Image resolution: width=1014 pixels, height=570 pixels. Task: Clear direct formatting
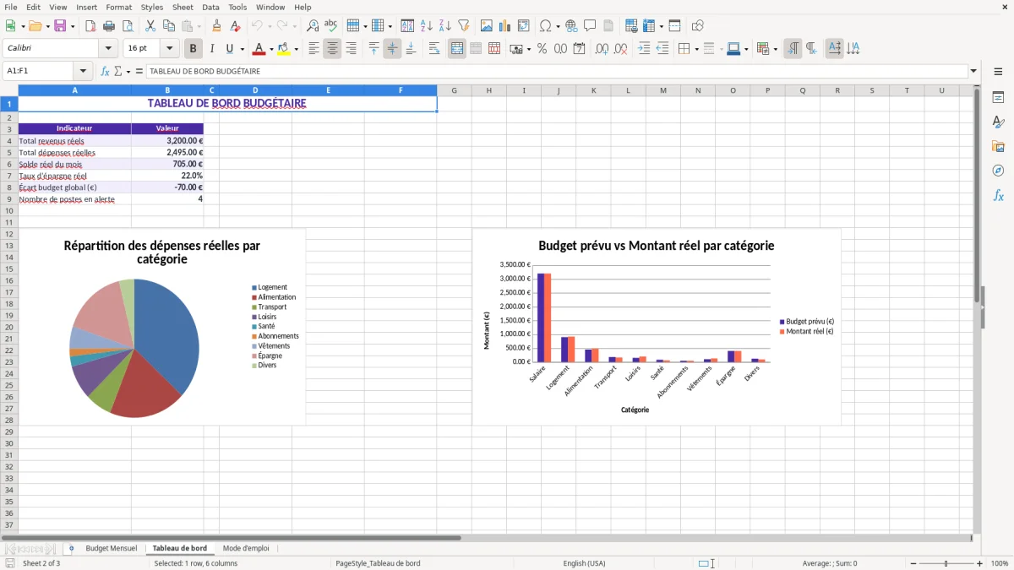point(235,26)
